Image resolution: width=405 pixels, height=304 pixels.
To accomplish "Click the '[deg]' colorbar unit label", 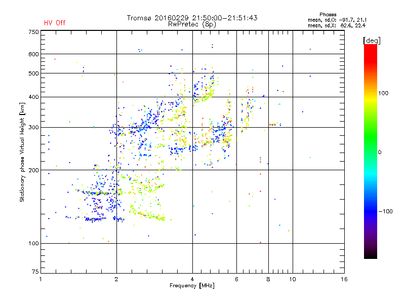I will coord(372,41).
